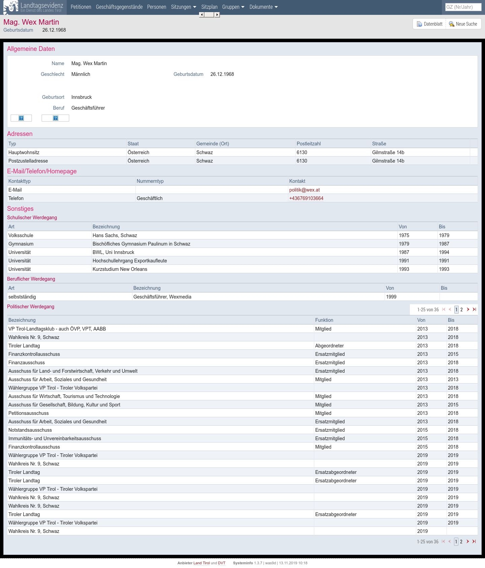485x568 pixels.
Task: Click the GZ (Nr/Jahr) search field
Action: pos(463,7)
